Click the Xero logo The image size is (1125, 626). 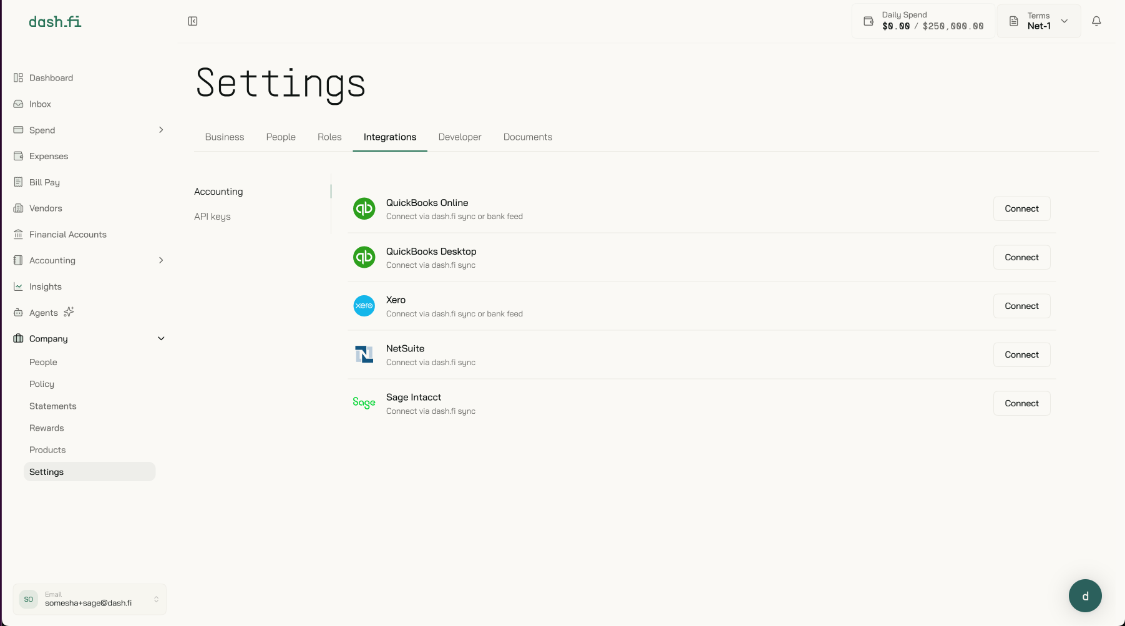point(364,306)
